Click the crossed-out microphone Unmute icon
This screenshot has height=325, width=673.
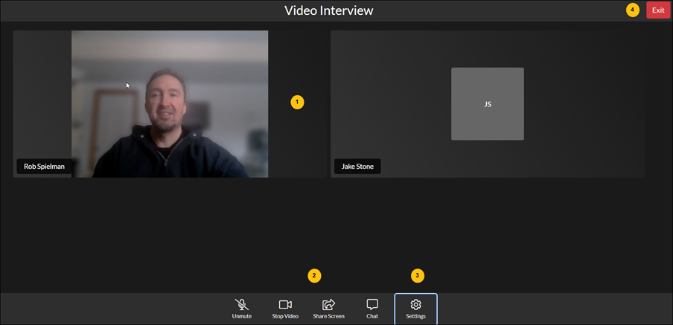tap(242, 304)
